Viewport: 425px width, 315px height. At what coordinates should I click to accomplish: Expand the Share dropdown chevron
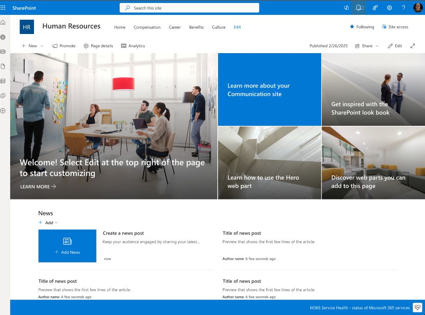pyautogui.click(x=377, y=46)
